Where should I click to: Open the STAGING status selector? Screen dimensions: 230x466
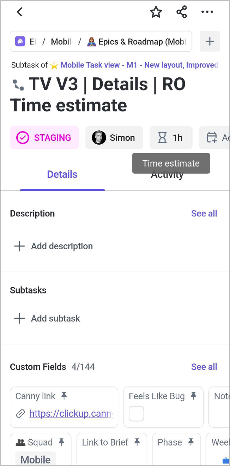pyautogui.click(x=44, y=138)
